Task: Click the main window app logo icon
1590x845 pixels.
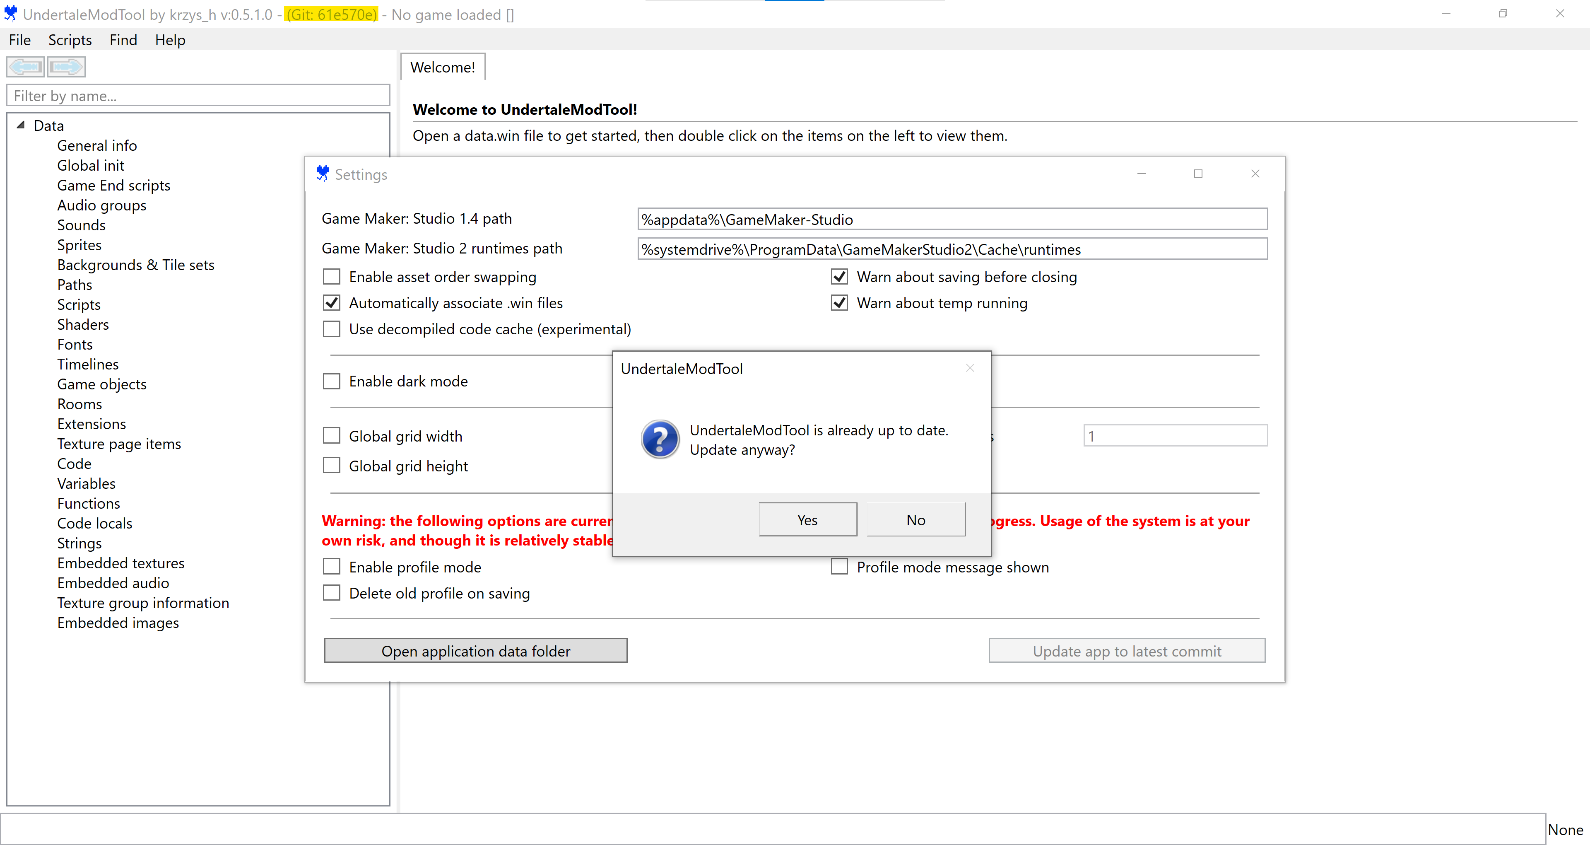Action: (x=10, y=14)
